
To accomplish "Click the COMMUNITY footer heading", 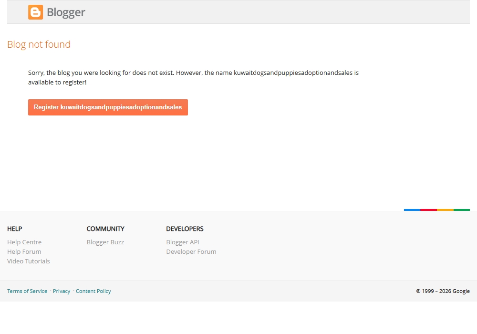I will tap(105, 229).
